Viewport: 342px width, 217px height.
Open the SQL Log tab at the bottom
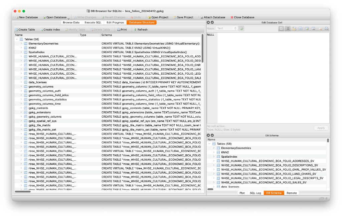click(x=255, y=193)
